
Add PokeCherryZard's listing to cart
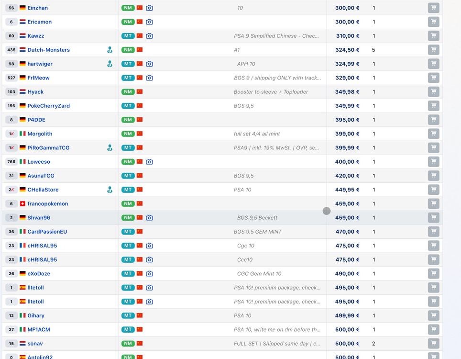pos(433,106)
